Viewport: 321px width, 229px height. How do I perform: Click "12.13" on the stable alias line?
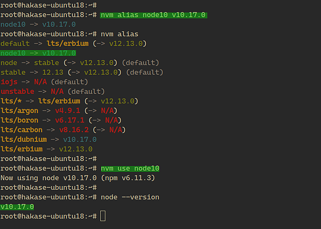pos(53,72)
